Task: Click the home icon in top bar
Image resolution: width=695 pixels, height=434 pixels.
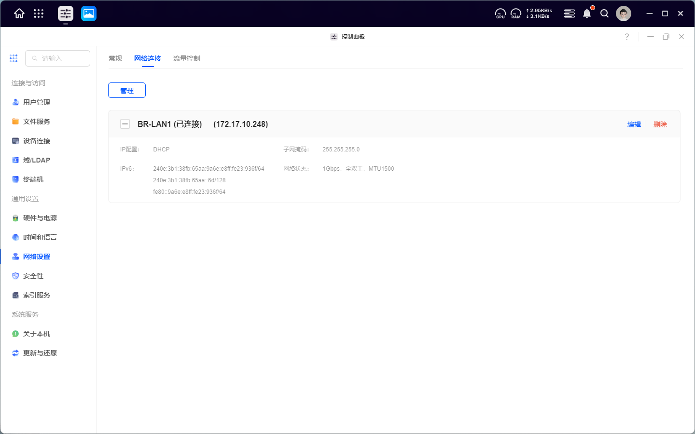Action: click(19, 14)
